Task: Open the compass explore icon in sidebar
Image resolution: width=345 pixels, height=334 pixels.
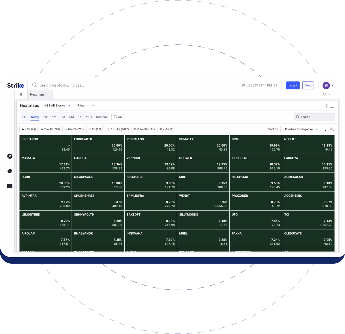Action: pyautogui.click(x=10, y=156)
